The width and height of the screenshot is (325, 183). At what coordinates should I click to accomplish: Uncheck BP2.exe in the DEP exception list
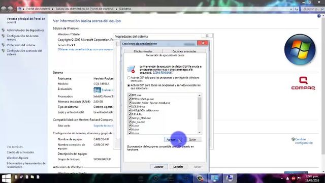point(130,95)
